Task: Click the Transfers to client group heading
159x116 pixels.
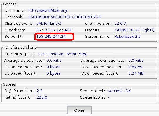Action: (x=19, y=48)
